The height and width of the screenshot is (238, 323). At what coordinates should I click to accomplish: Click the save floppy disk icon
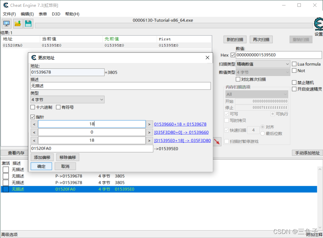click(28, 24)
